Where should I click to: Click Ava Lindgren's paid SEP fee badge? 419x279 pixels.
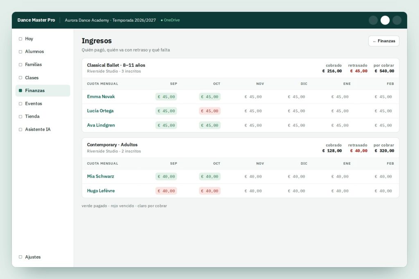(x=166, y=125)
